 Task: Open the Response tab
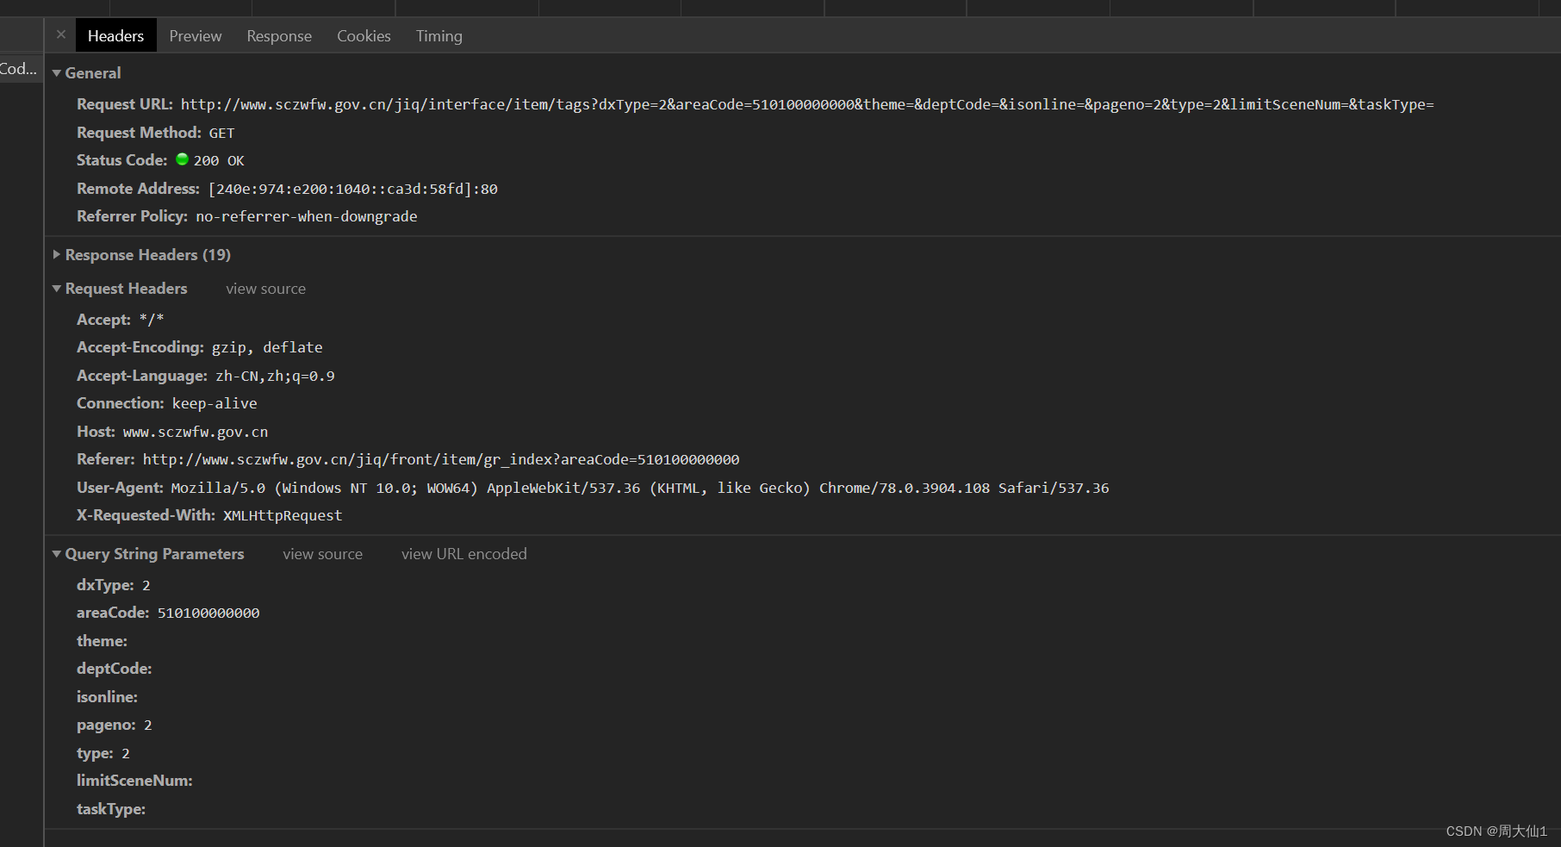point(278,35)
